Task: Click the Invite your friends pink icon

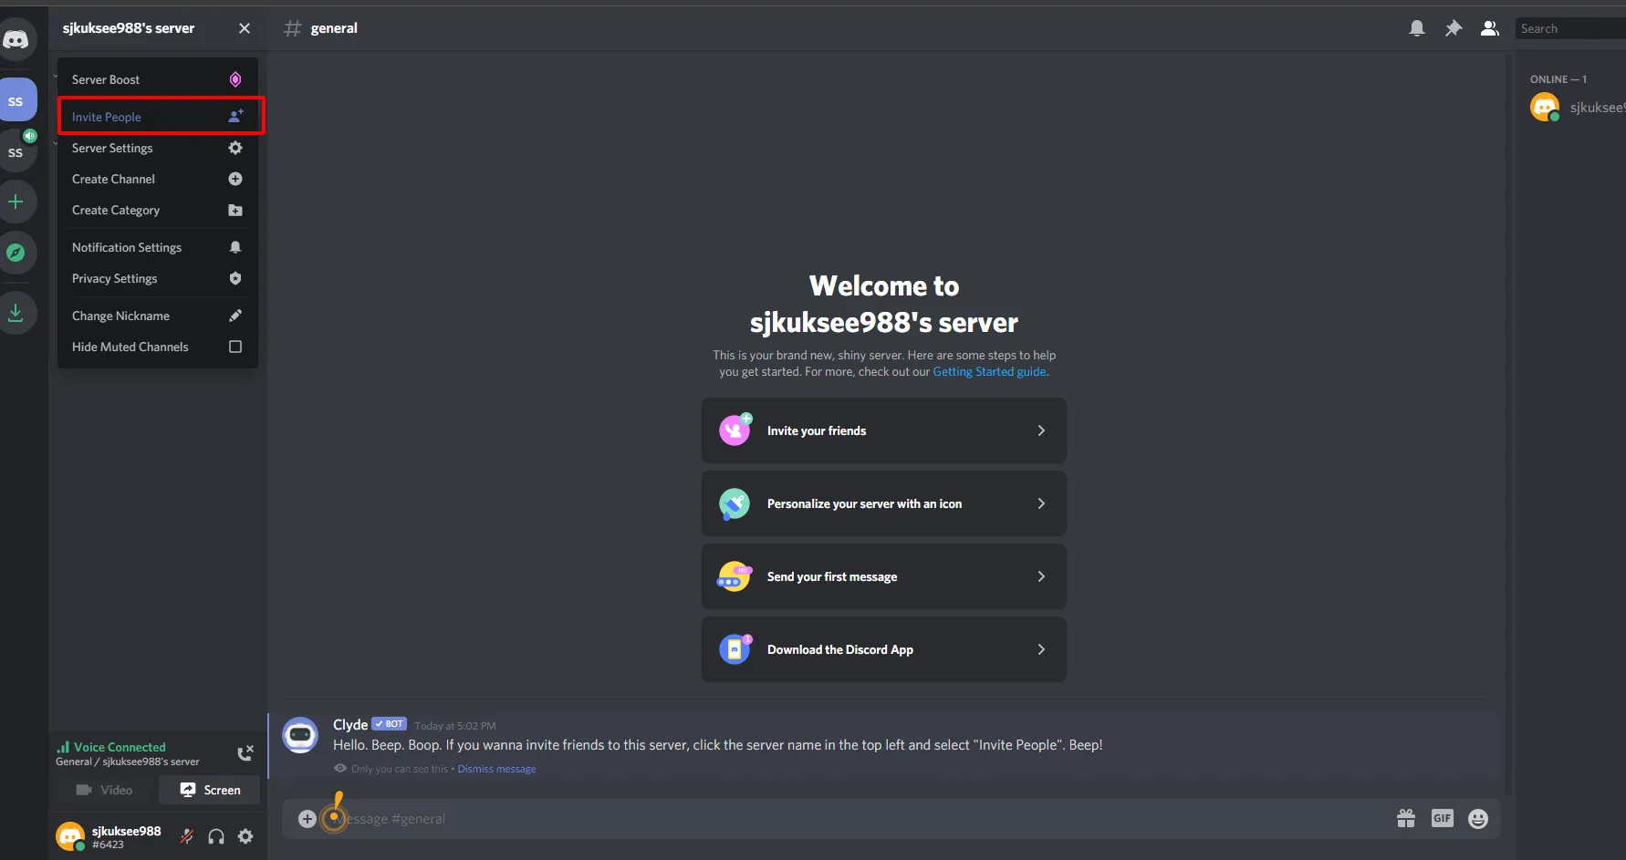Action: [x=735, y=430]
